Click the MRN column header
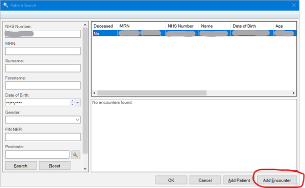The height and width of the screenshot is (188, 305). click(x=141, y=26)
